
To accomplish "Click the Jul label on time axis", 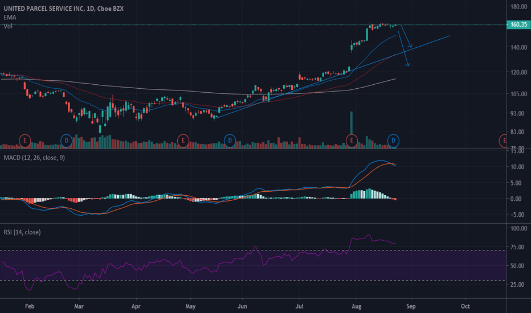I will pos(299,306).
